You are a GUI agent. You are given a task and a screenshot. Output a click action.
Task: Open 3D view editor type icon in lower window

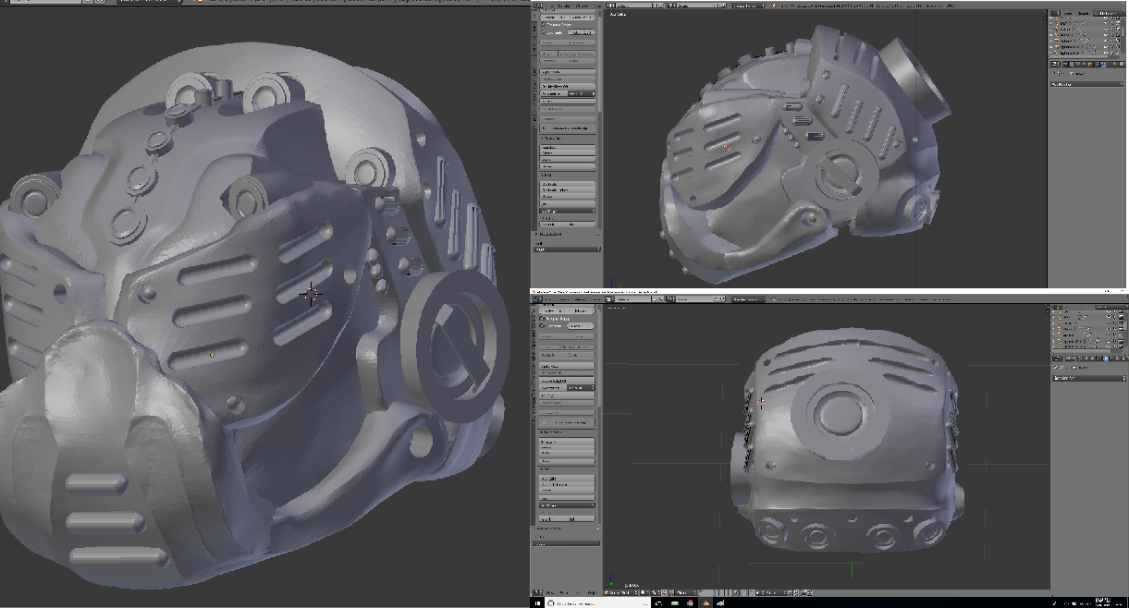[x=536, y=592]
